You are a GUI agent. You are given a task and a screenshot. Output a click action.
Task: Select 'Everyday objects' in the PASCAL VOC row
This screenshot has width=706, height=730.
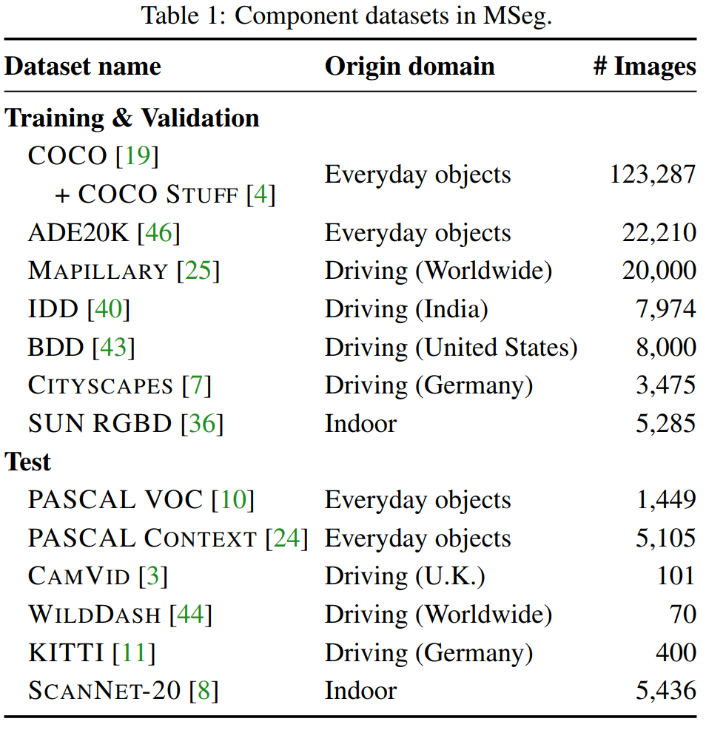[x=417, y=501]
